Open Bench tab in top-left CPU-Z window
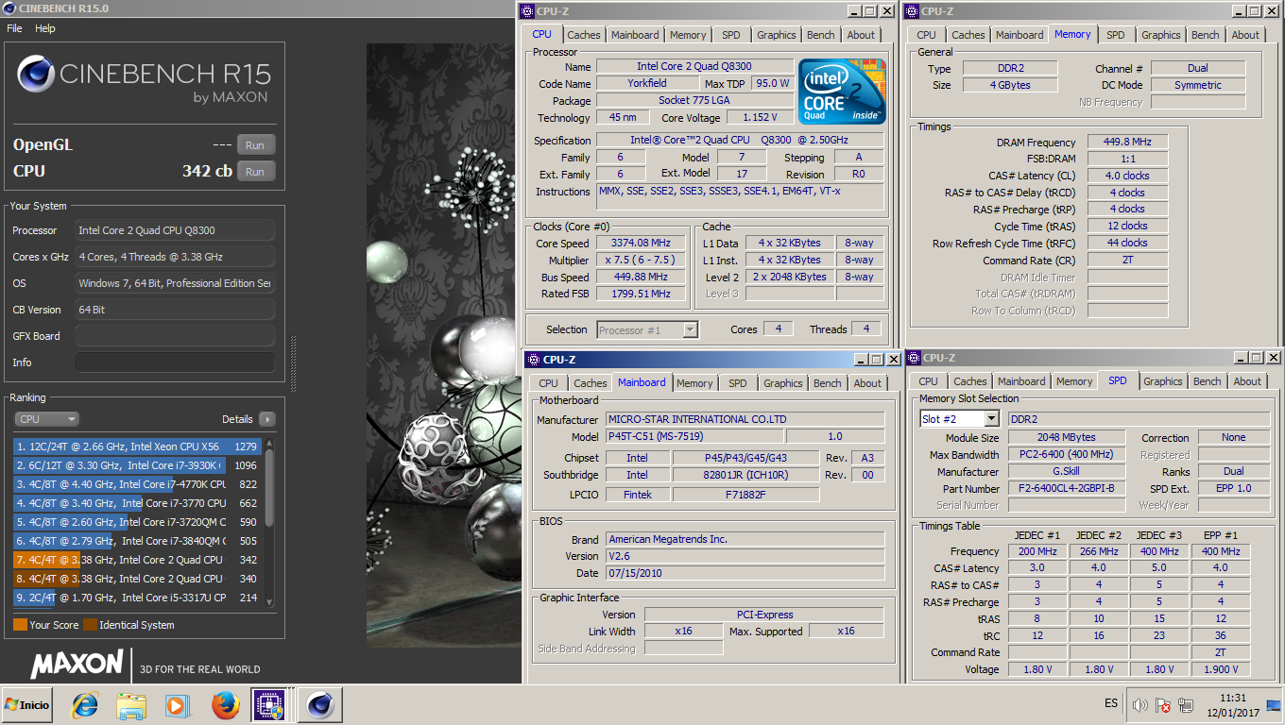 (820, 35)
